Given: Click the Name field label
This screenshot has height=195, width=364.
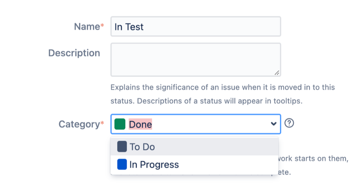Looking at the screenshot, I should tap(87, 27).
